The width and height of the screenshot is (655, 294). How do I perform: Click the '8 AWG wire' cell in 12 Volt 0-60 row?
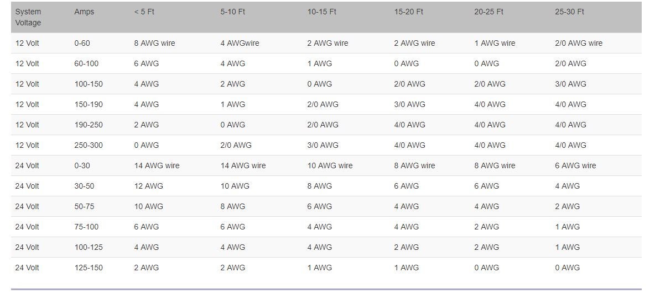[154, 43]
